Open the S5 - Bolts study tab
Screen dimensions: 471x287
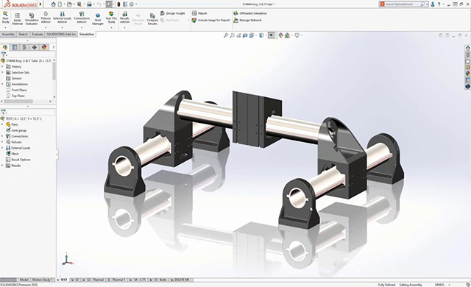click(x=159, y=280)
